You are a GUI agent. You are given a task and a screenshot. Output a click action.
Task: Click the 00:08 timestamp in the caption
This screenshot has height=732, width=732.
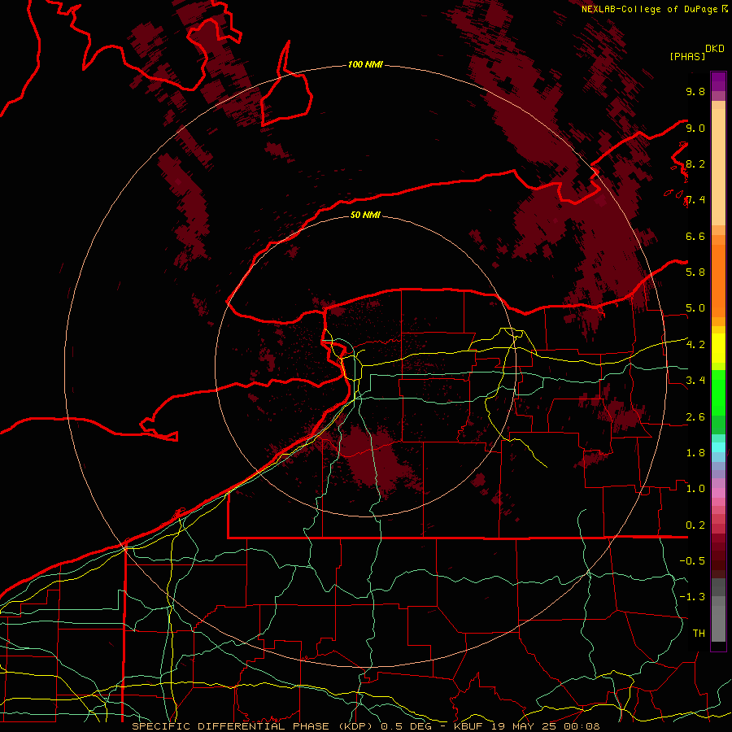pyautogui.click(x=583, y=726)
